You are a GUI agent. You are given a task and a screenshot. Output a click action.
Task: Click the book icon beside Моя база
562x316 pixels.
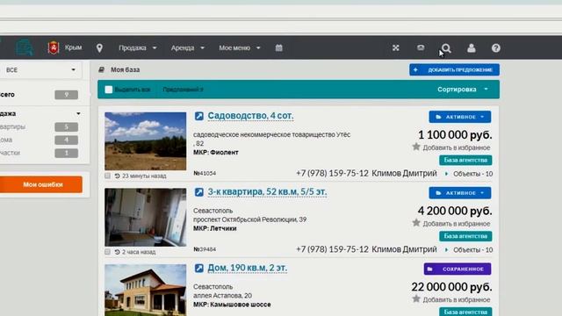(x=102, y=69)
